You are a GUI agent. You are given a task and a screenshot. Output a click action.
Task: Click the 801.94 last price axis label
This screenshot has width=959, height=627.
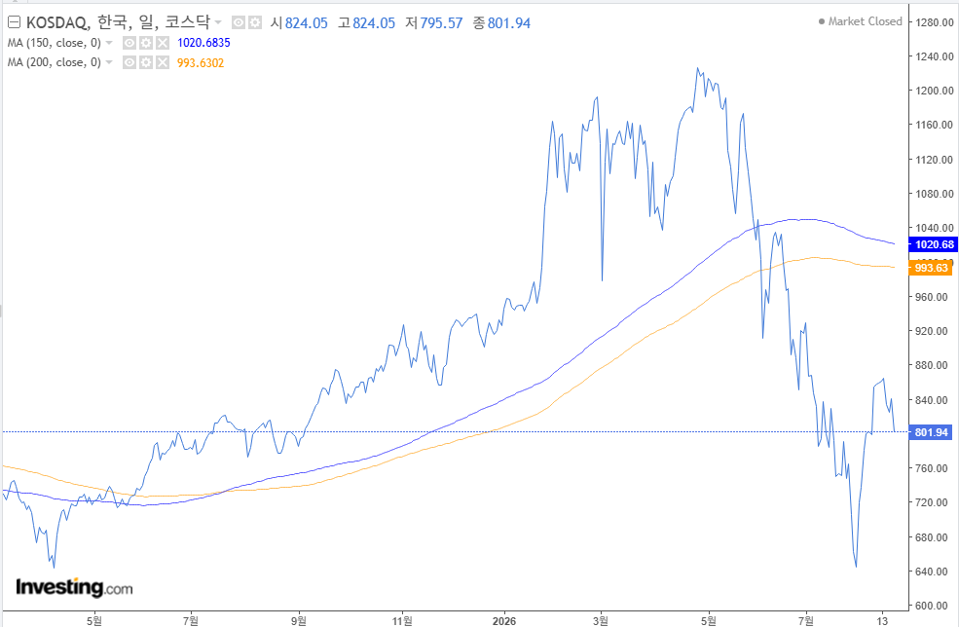tap(931, 432)
